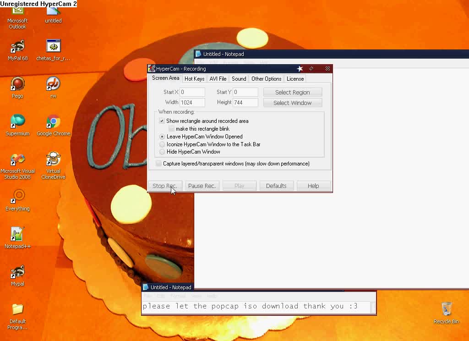Select Leave HyperCam Window Opened option
This screenshot has height=341, width=469.
(x=162, y=137)
